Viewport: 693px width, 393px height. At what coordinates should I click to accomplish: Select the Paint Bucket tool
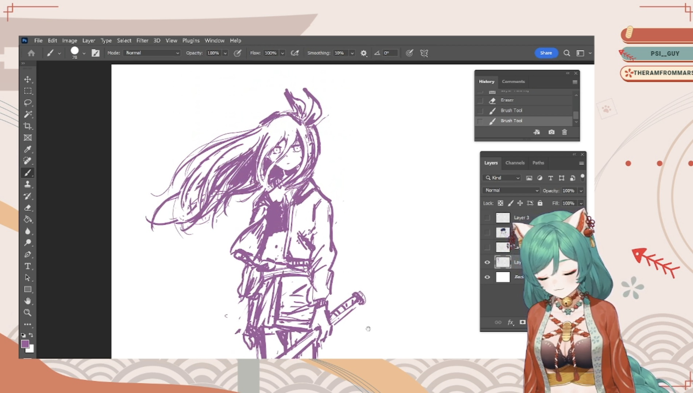click(x=28, y=219)
